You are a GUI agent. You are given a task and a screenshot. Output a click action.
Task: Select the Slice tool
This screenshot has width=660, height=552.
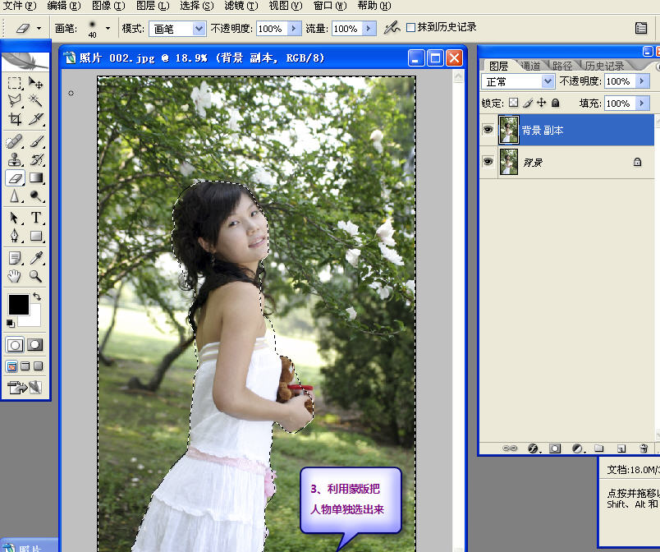(x=36, y=119)
